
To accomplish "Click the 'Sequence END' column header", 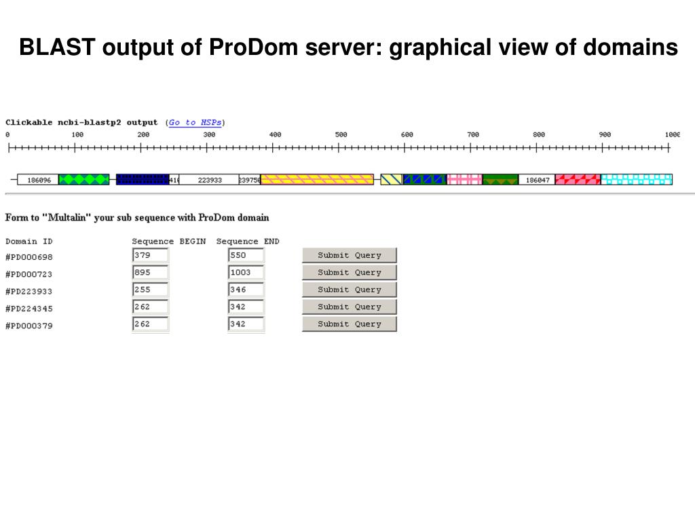I will point(248,242).
